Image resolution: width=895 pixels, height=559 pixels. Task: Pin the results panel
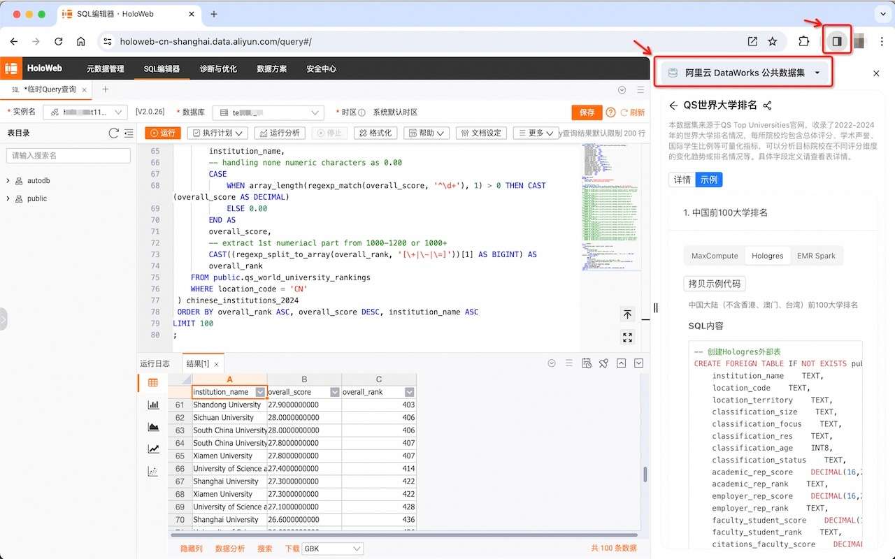(603, 363)
